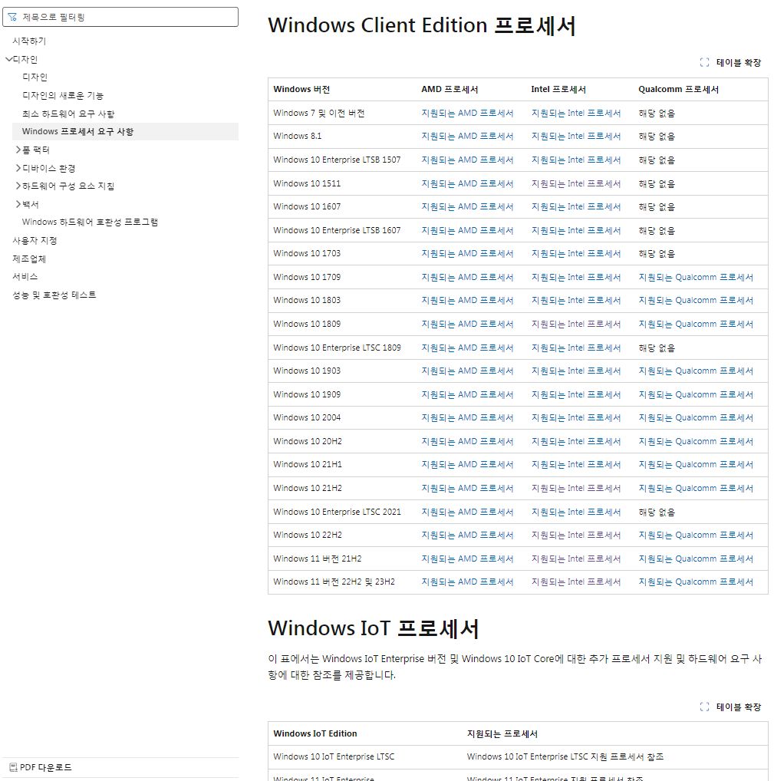This screenshot has width=774, height=781.
Task: Click the Windows 10 IoT Enterprise LTSC cell
Action: coord(334,756)
